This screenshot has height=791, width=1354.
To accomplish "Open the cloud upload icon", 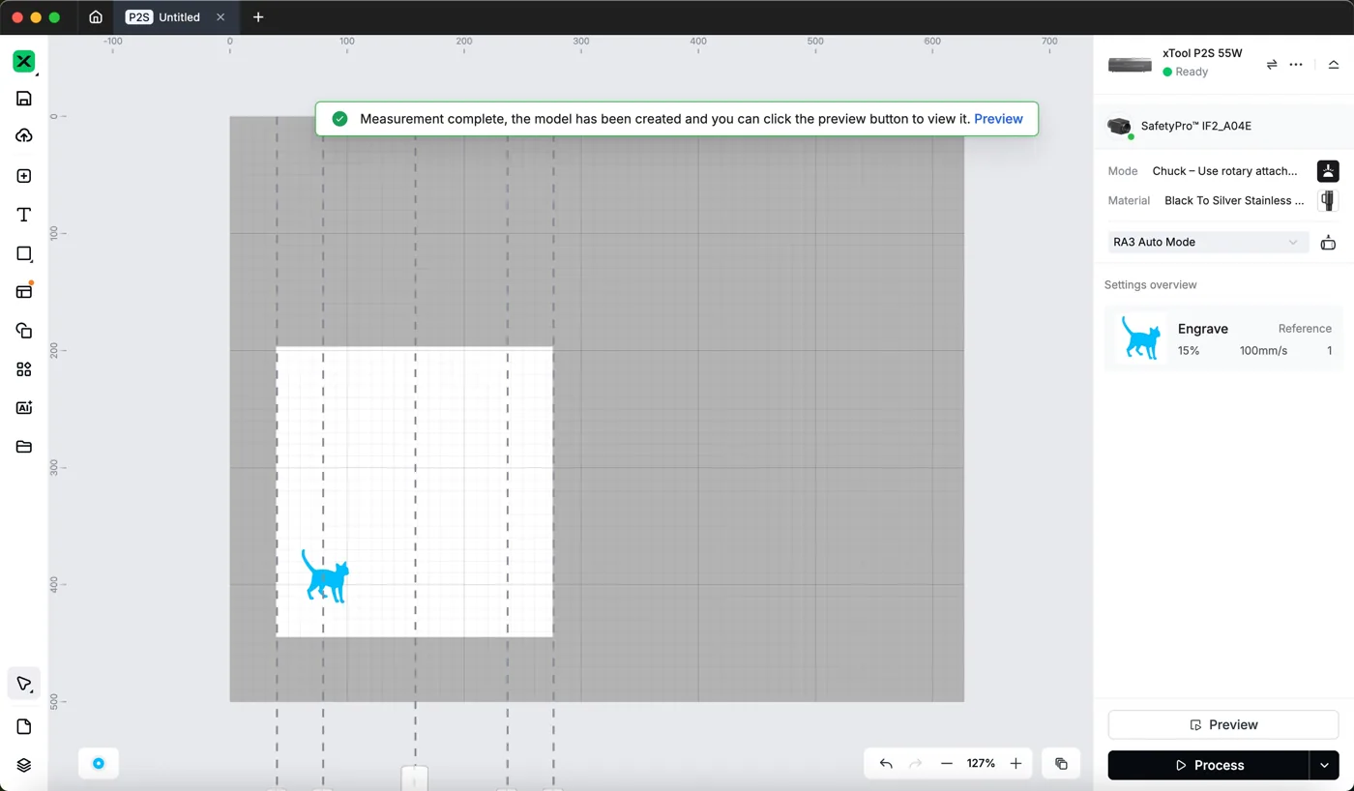I will [x=24, y=136].
